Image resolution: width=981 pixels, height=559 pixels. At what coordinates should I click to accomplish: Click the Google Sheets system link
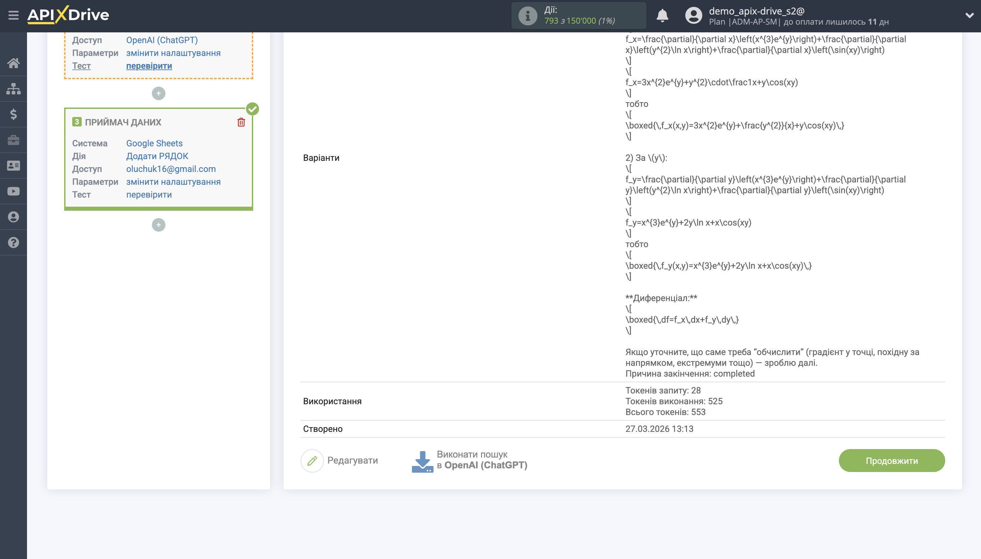tap(154, 143)
